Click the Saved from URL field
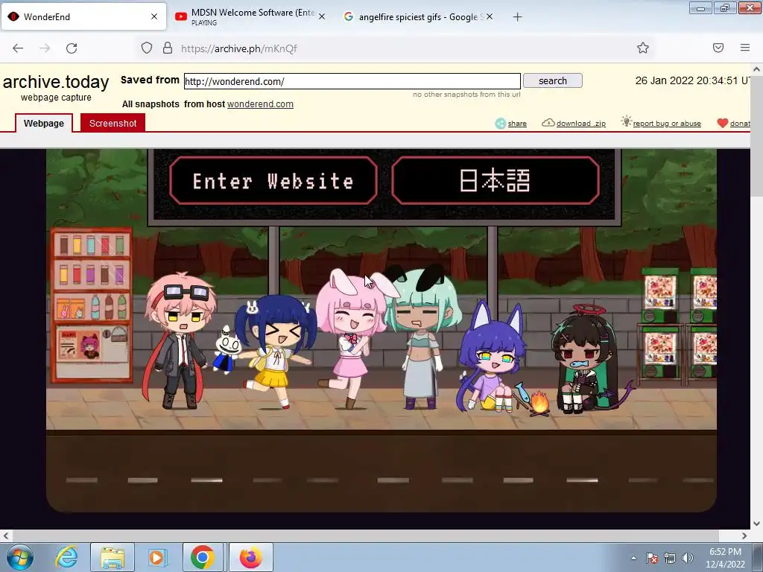 pos(352,81)
